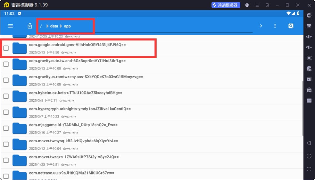This screenshot has width=315, height=180.
Task: Check the box for com.hypergryph.arknights folder
Action: click(x=6, y=112)
